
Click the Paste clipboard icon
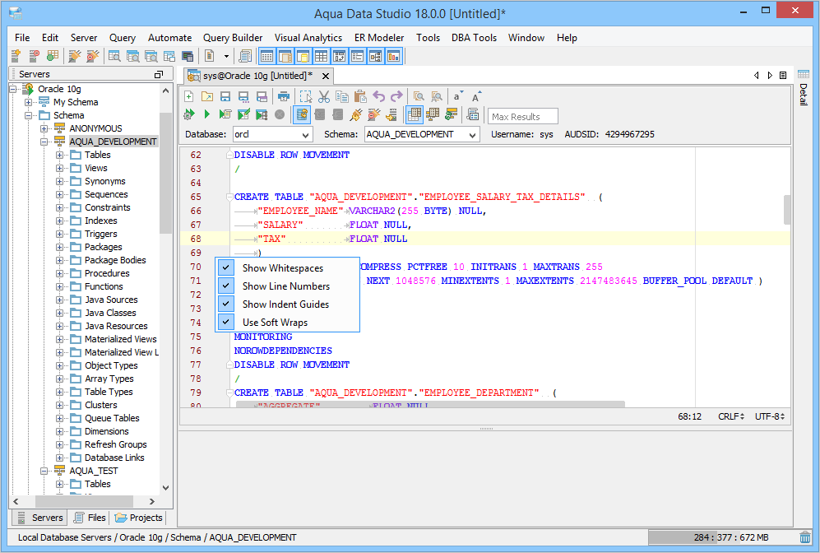tap(359, 96)
